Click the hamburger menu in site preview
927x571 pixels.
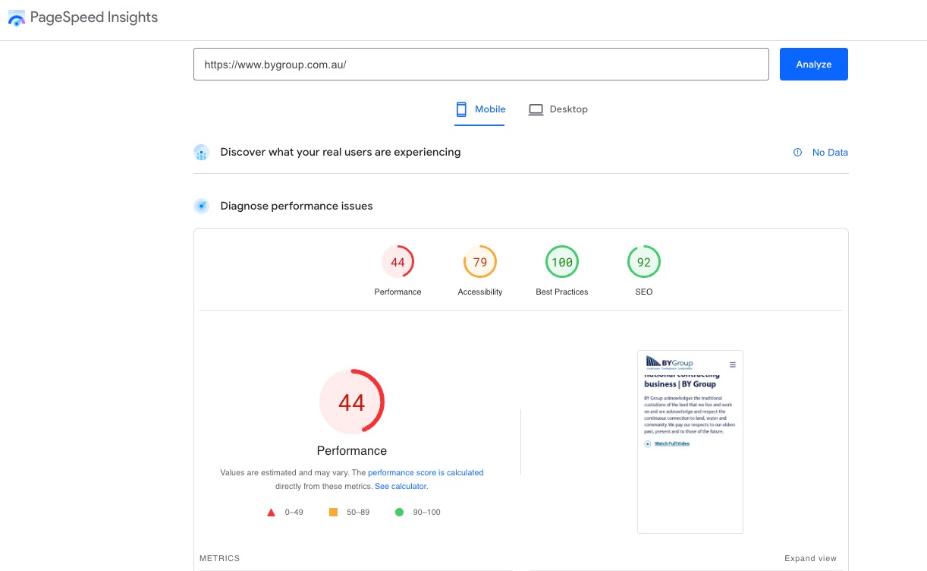coord(732,364)
